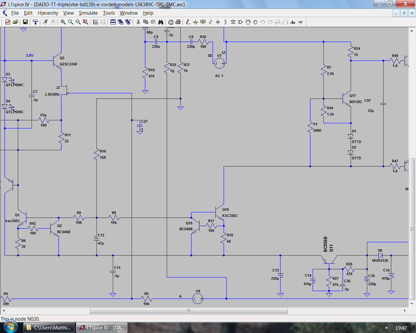416x333 pixels.
Task: Click the vertical scrollbar thumb
Action: click(412, 229)
